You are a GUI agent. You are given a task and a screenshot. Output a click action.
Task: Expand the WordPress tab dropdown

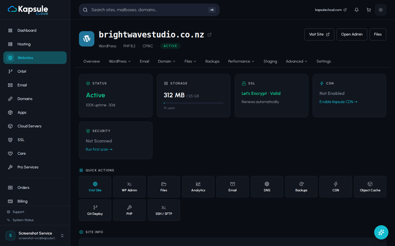coord(120,61)
